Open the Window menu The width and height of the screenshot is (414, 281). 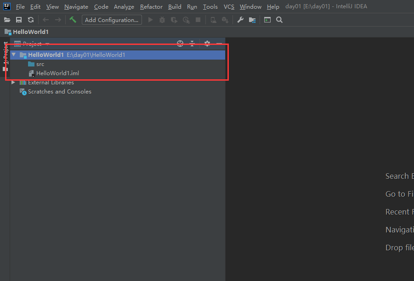point(250,6)
